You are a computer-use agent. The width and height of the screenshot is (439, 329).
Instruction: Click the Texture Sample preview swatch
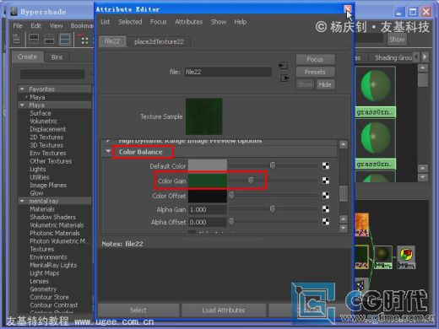(x=204, y=116)
